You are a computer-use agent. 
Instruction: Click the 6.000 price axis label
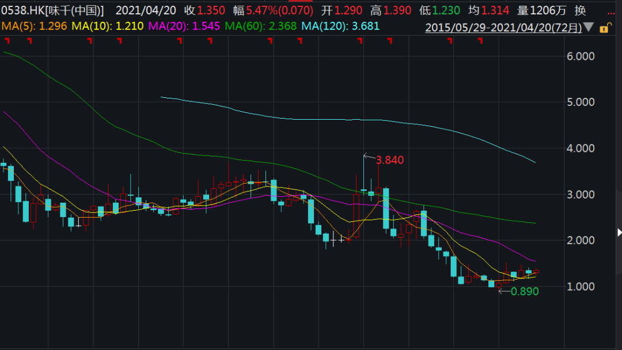(581, 56)
